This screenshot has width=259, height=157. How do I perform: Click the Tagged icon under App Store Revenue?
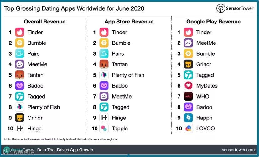click(104, 107)
